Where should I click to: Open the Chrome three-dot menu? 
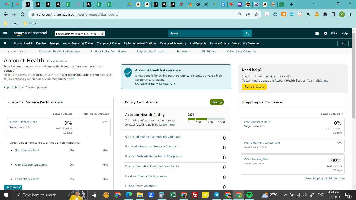coord(350,14)
